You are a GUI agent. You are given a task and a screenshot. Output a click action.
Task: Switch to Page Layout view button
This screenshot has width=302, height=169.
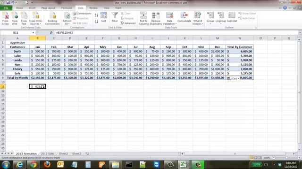point(256,158)
